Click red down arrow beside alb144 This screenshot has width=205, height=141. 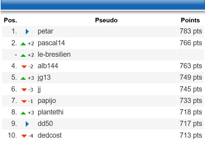(x=24, y=67)
